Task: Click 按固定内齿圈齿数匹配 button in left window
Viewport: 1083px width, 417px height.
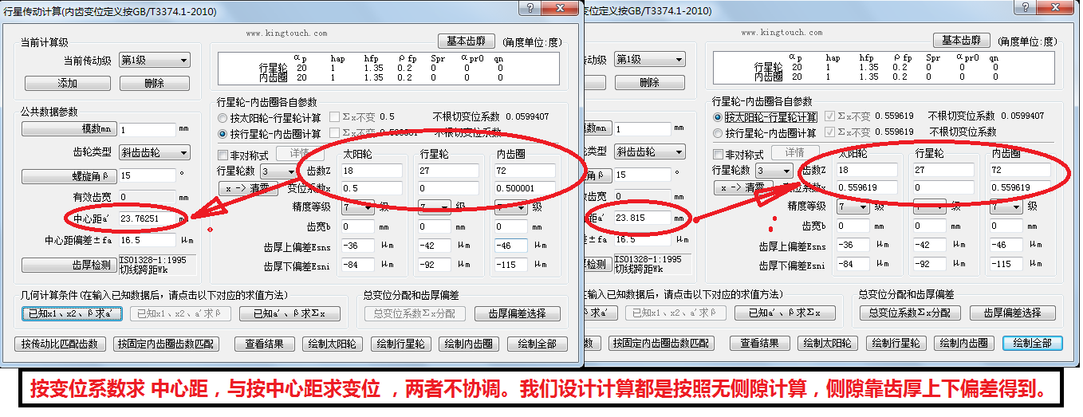Action: pos(167,344)
